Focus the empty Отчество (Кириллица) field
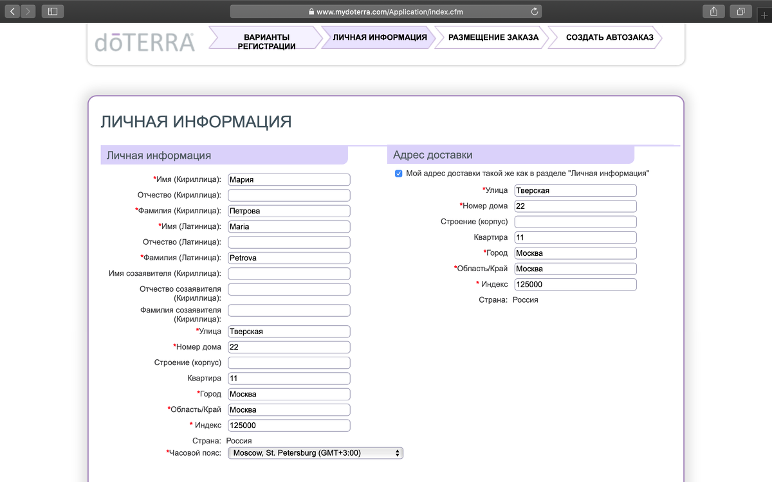This screenshot has height=482, width=772. [x=289, y=195]
